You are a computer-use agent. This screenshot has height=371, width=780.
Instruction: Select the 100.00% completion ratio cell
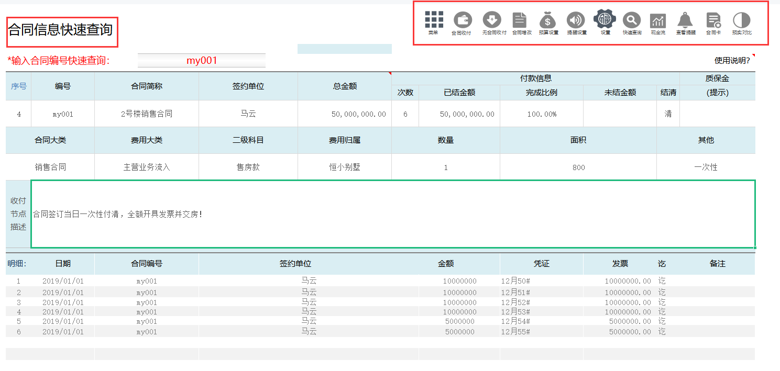pos(542,114)
